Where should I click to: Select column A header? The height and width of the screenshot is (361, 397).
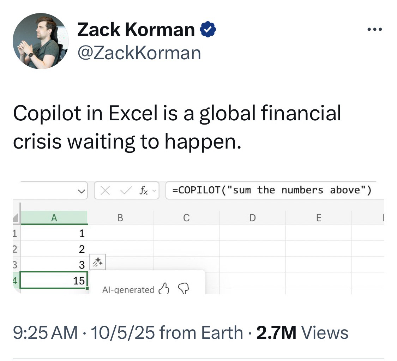click(x=54, y=218)
